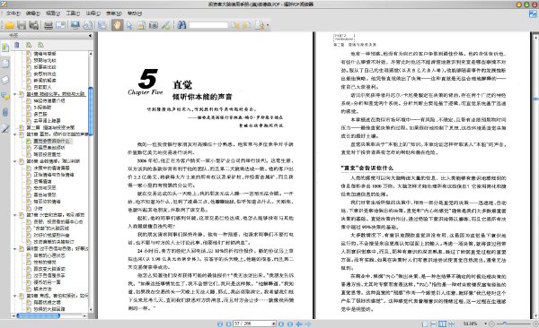
Task: Click the delete bookmark trash icon
Action: click(17, 45)
